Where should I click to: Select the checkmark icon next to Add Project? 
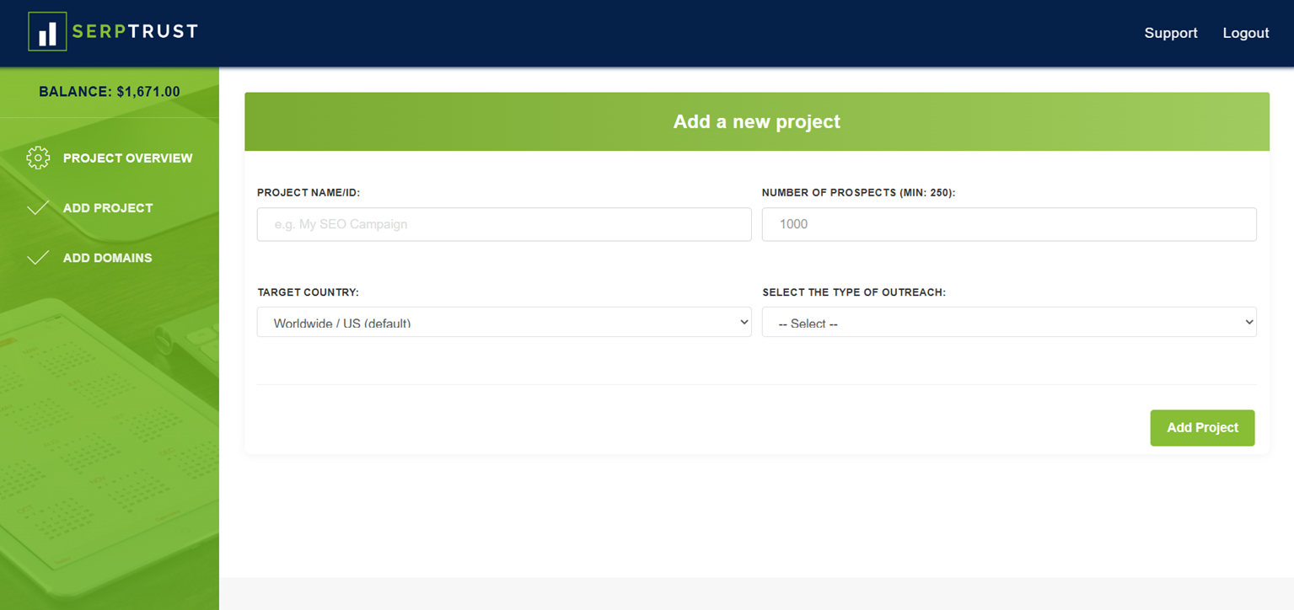38,207
